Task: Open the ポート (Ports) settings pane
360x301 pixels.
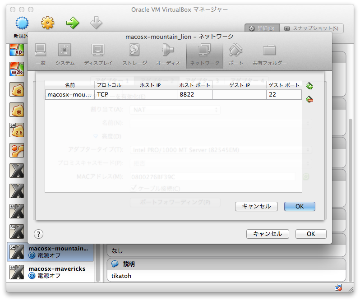Action: pyautogui.click(x=235, y=55)
